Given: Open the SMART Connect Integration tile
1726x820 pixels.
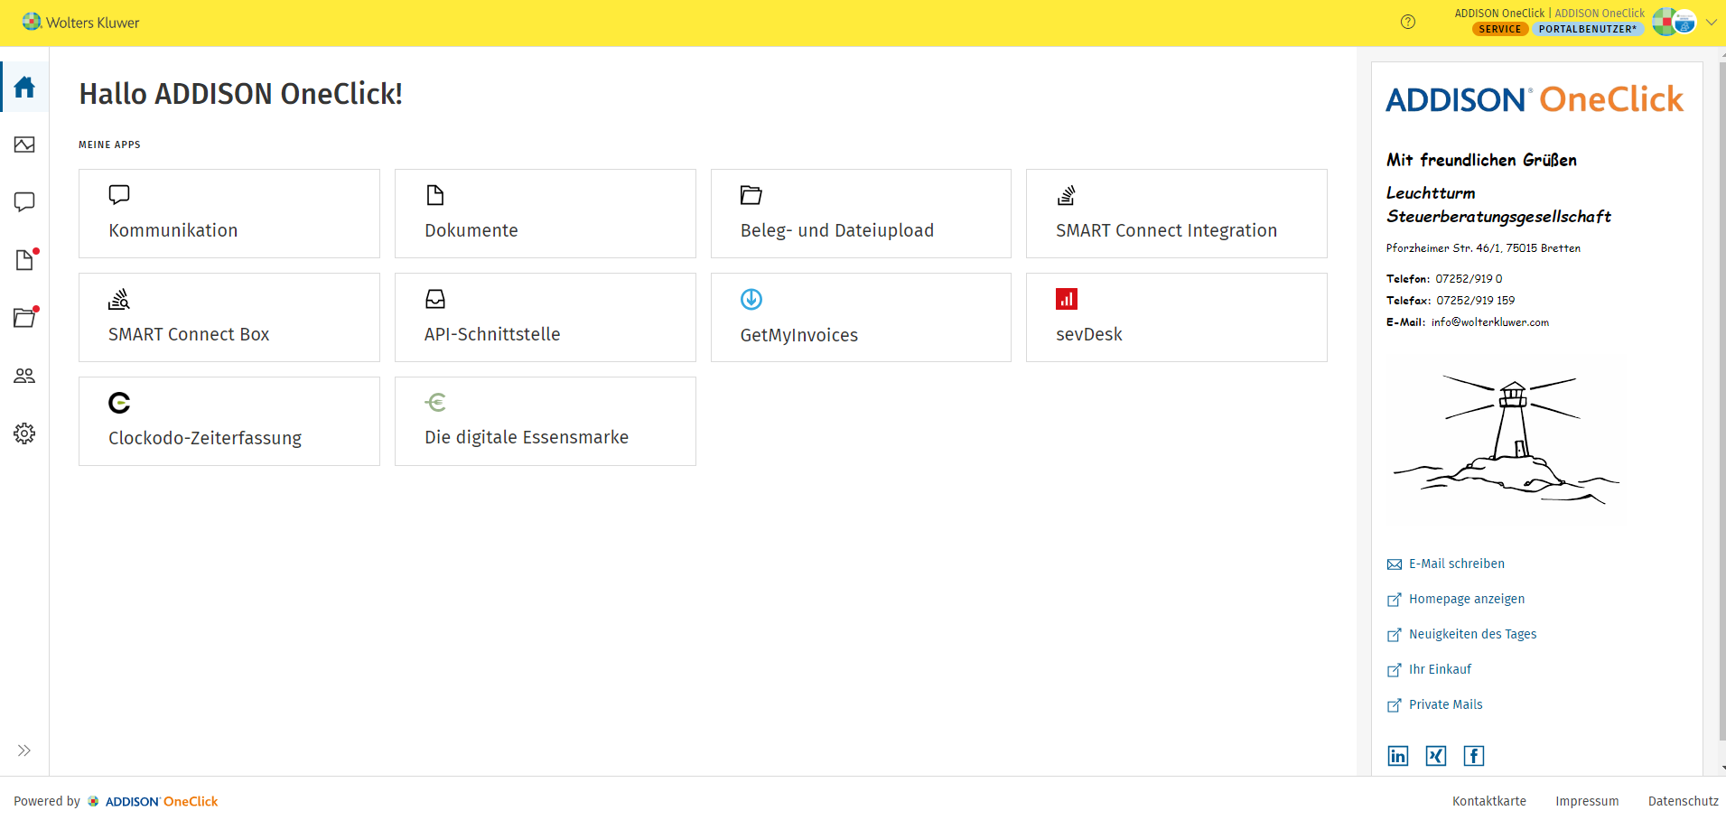Looking at the screenshot, I should (x=1177, y=213).
